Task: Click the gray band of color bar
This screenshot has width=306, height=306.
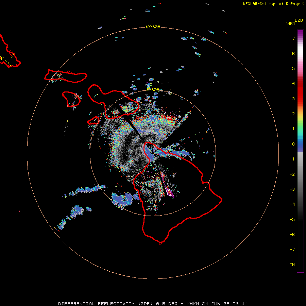Action: [x=300, y=172]
